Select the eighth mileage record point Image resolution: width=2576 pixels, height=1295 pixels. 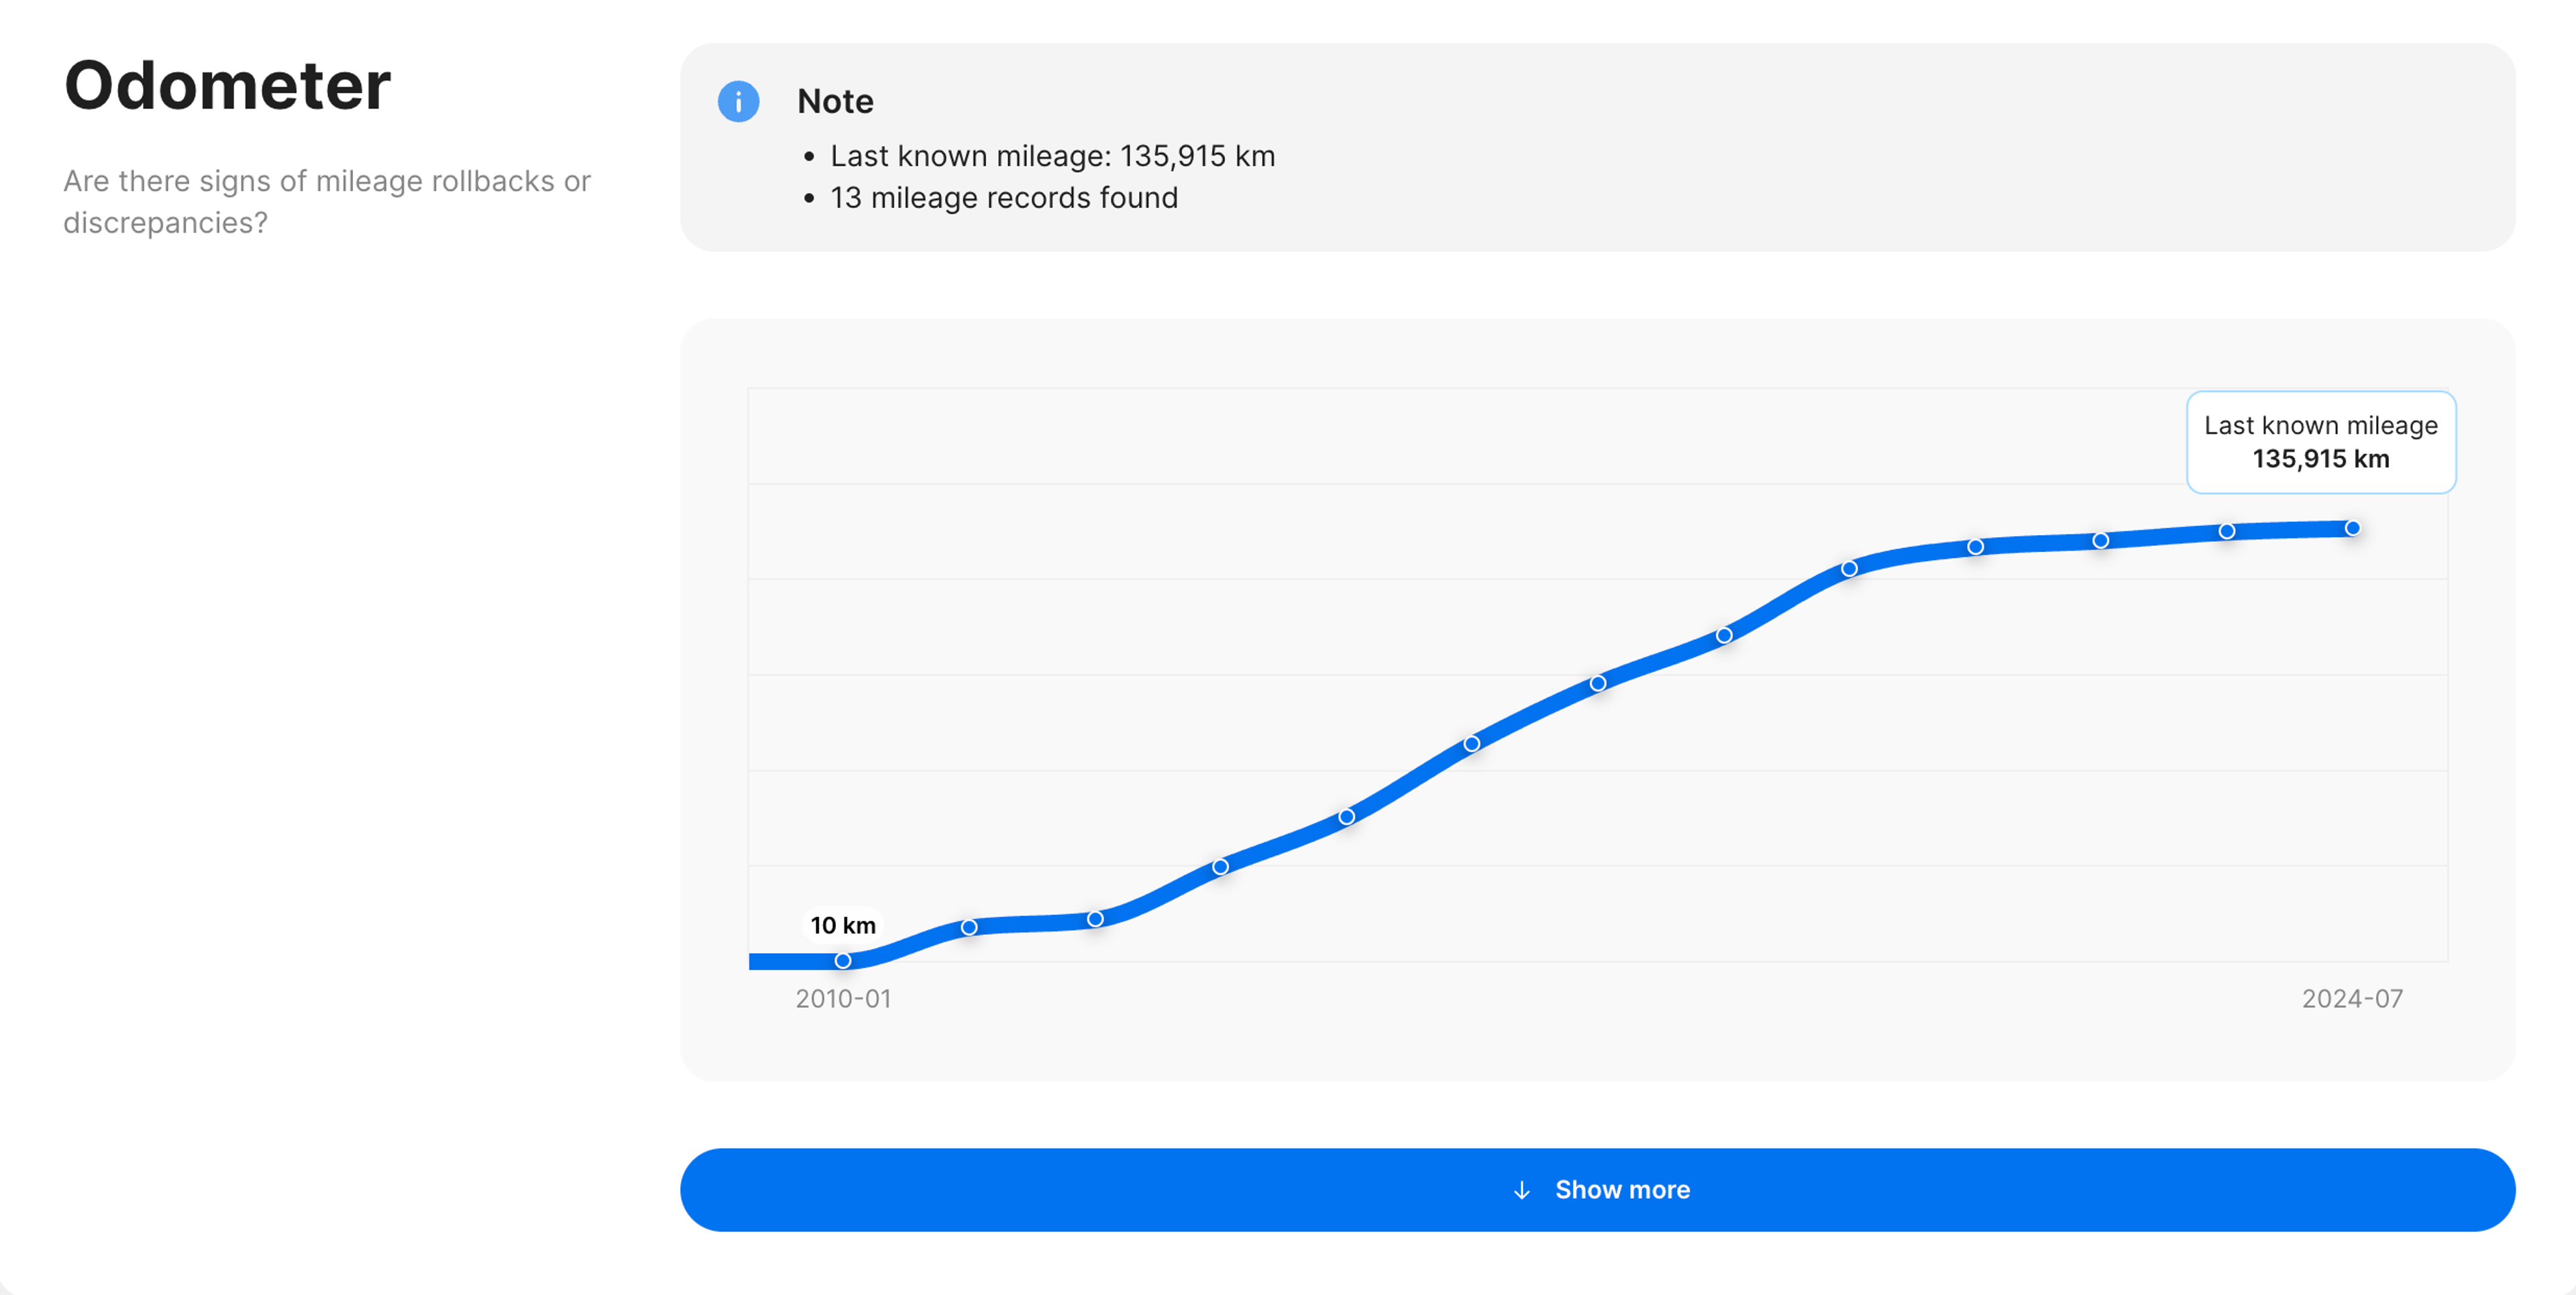click(1724, 635)
